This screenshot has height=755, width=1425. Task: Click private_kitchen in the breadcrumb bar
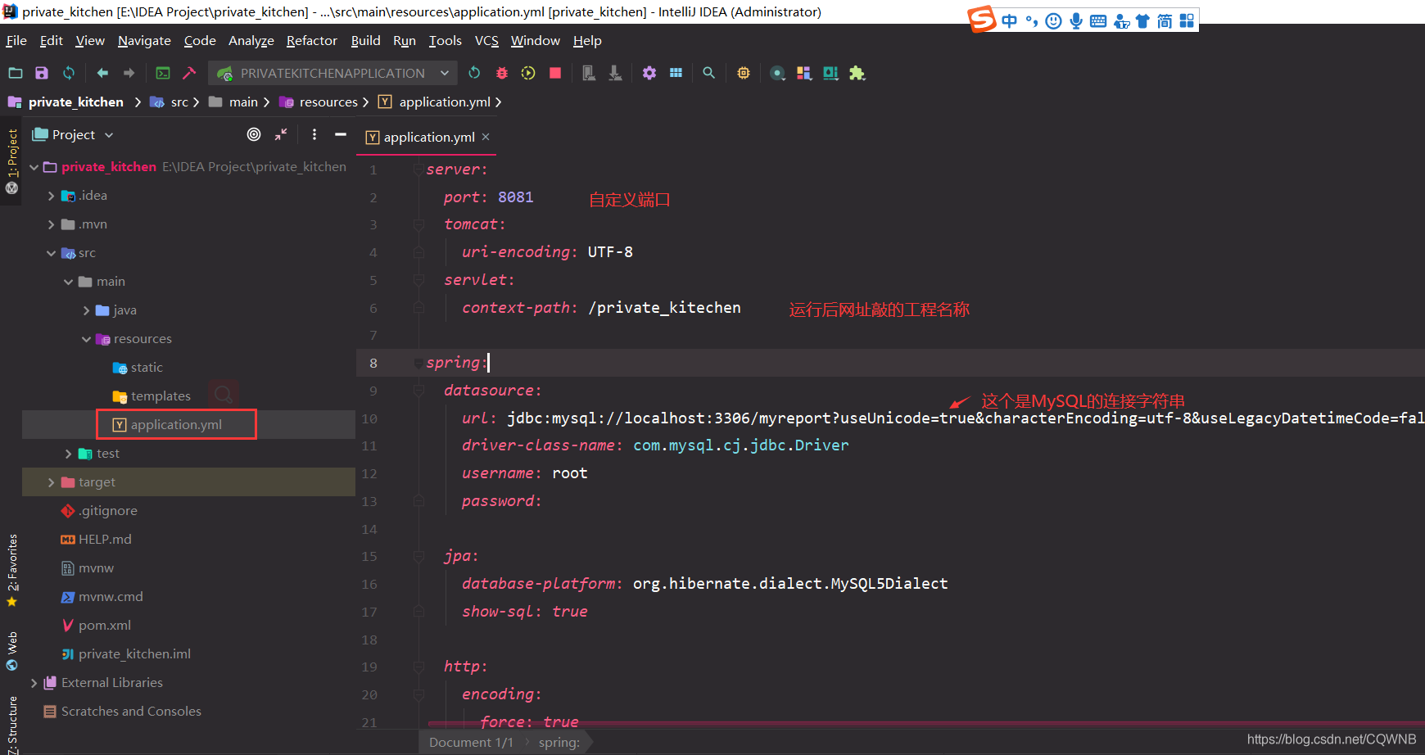pyautogui.click(x=76, y=102)
